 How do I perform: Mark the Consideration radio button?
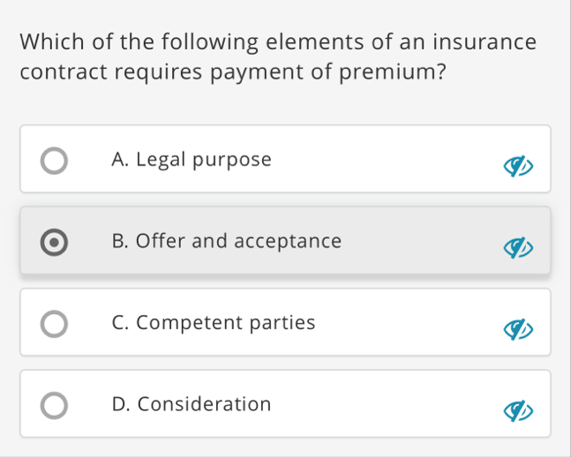54,406
